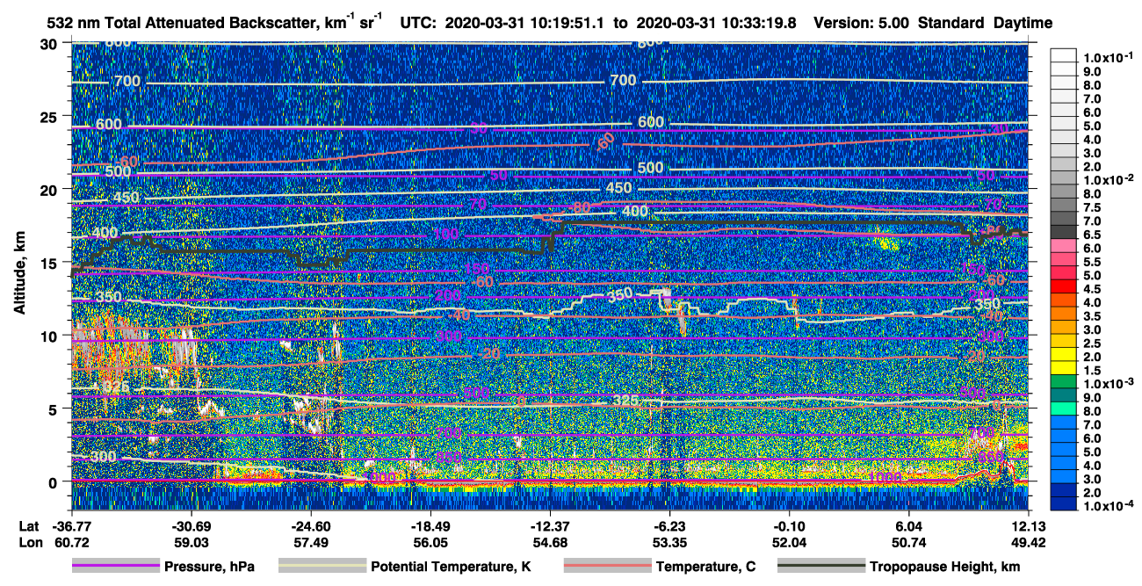
Task: Click the pink color bar swatch below '6.5'
Action: point(1063,245)
